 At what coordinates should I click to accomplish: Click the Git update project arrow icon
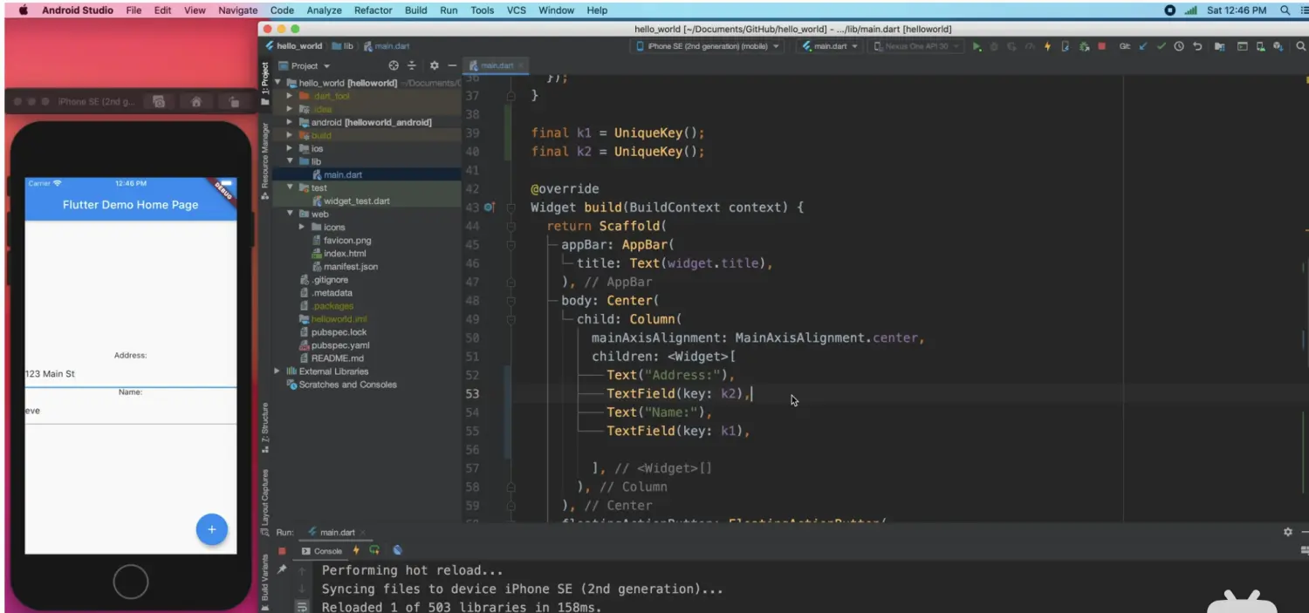[1143, 46]
